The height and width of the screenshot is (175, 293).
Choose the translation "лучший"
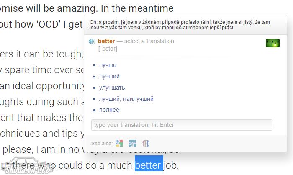[x=109, y=76]
